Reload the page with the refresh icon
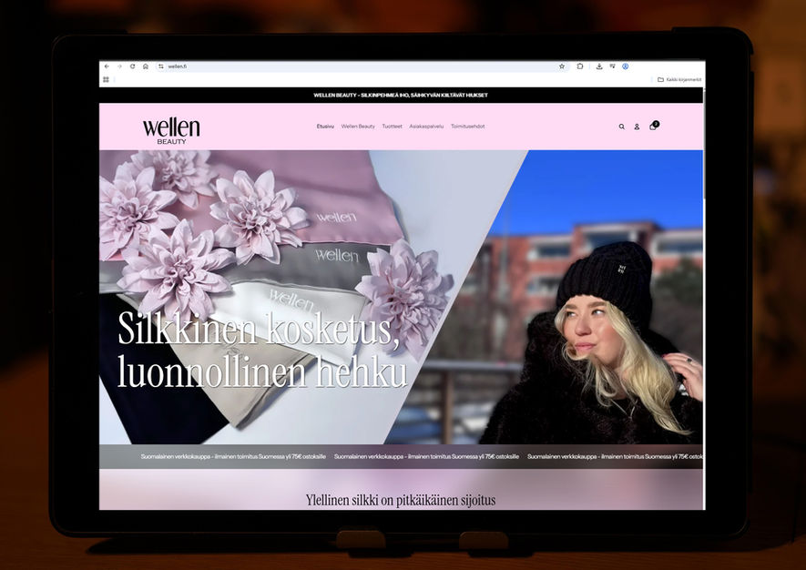 (x=132, y=66)
